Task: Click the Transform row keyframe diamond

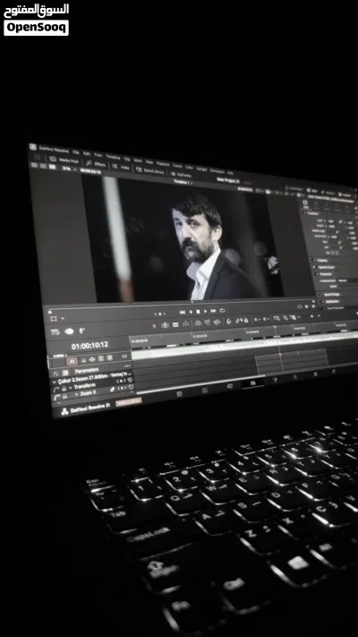Action: 121,381
